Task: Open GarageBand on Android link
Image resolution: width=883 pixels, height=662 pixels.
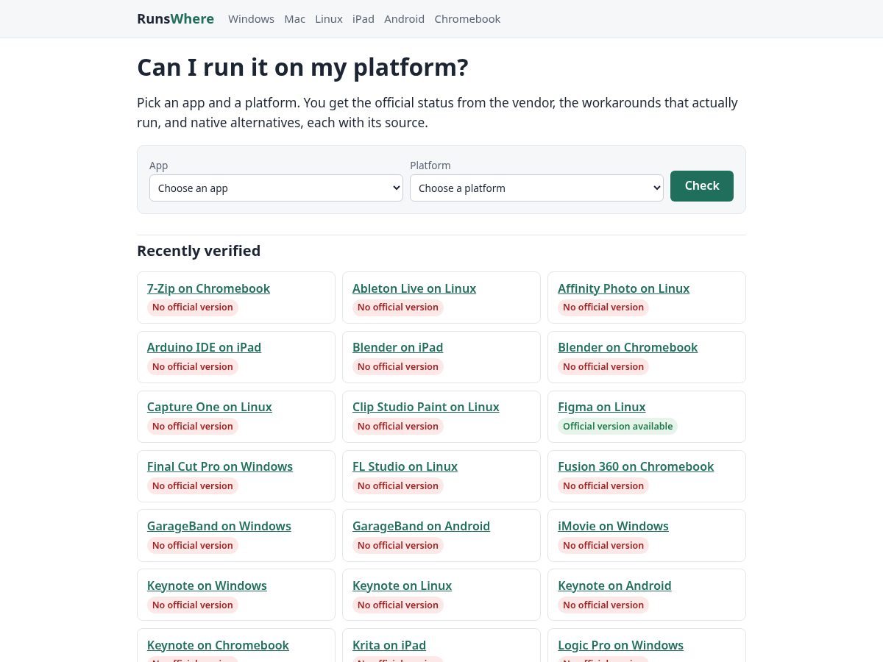Action: click(x=421, y=526)
